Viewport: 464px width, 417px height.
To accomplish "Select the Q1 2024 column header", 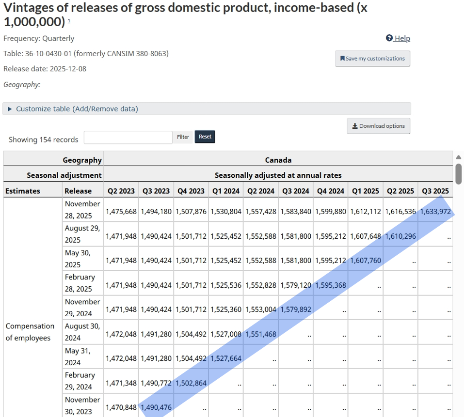I will [x=225, y=190].
